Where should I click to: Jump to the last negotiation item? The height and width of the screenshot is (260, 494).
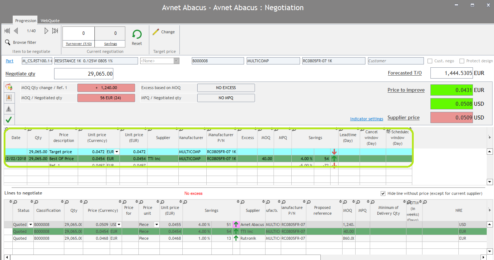55,31
